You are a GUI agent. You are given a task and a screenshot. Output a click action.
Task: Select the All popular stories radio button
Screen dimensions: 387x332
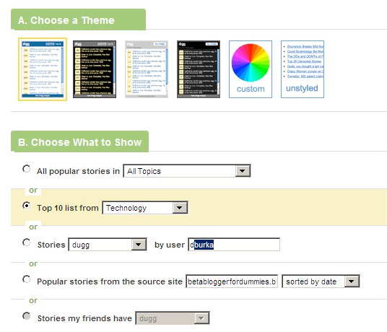pos(27,169)
